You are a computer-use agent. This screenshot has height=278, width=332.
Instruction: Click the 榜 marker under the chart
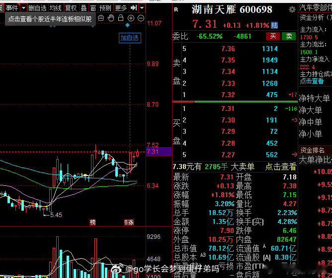coord(93,222)
